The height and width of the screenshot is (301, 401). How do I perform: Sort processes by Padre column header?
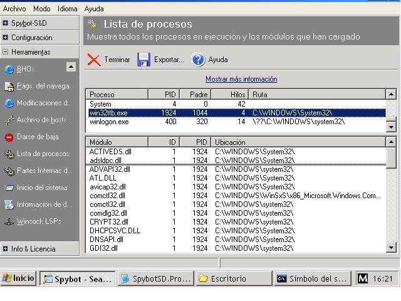(195, 95)
